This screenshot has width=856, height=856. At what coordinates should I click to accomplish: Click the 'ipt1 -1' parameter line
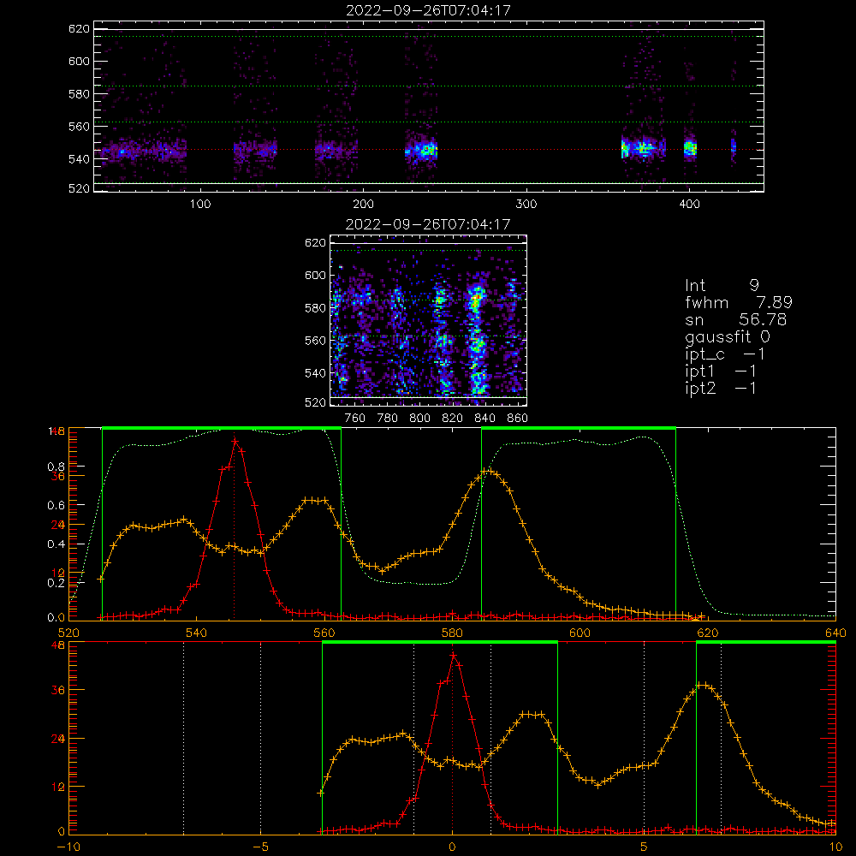(721, 372)
